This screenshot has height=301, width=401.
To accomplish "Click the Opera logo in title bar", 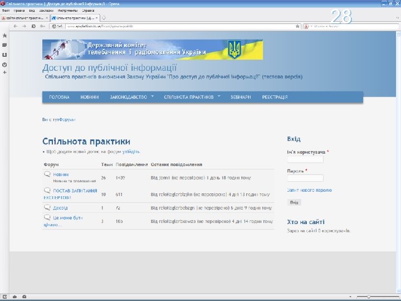I will [3, 3].
